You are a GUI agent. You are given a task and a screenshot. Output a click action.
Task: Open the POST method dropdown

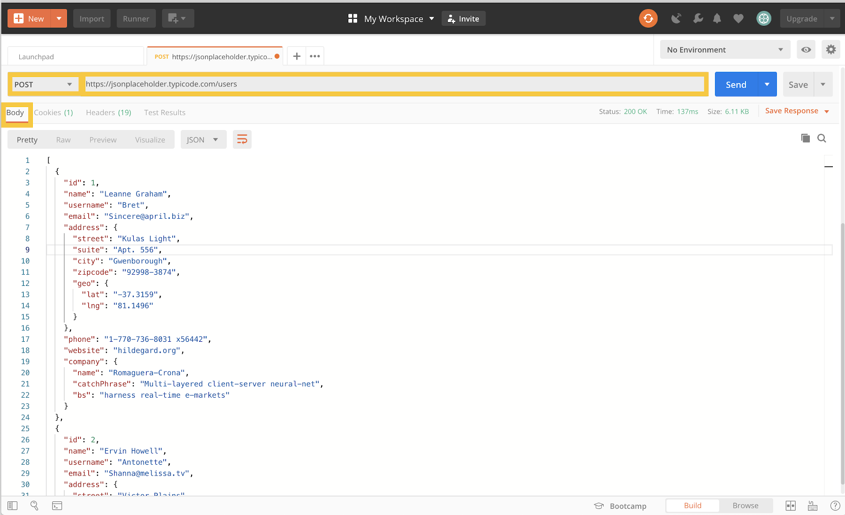[44, 85]
